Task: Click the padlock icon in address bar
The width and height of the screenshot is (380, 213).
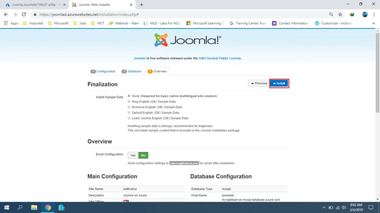Action: click(35, 15)
